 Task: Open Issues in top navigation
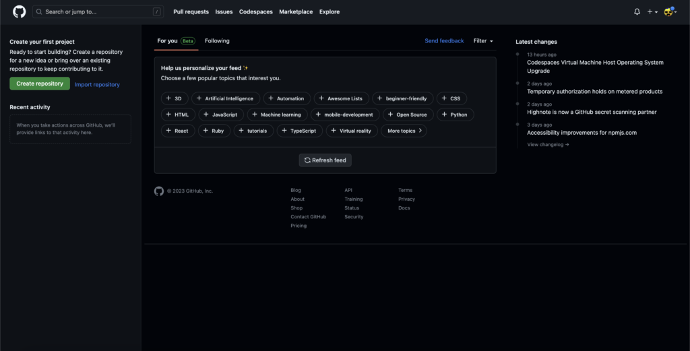pos(224,12)
